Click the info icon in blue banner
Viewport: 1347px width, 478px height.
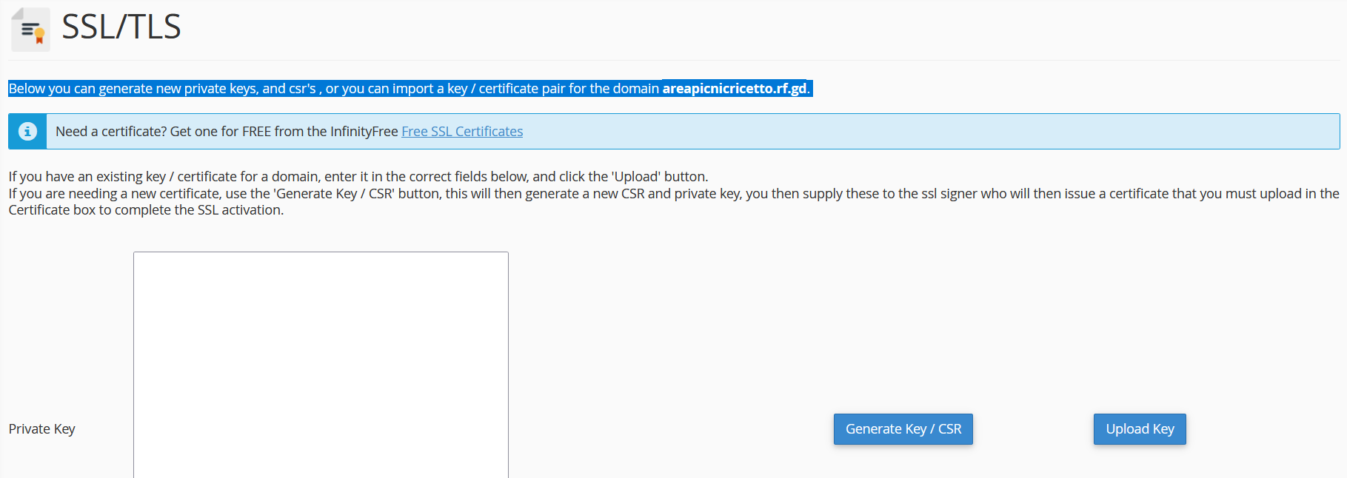[x=27, y=132]
